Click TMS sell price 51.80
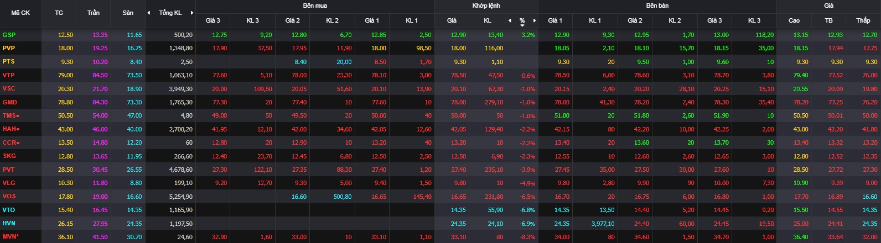The width and height of the screenshot is (881, 243). click(x=641, y=115)
